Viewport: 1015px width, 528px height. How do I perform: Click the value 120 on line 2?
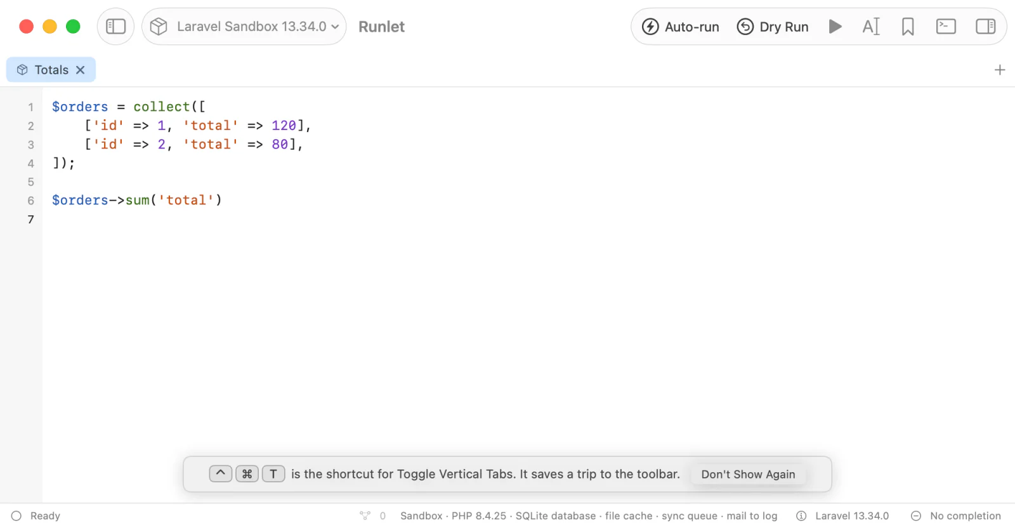[284, 126]
